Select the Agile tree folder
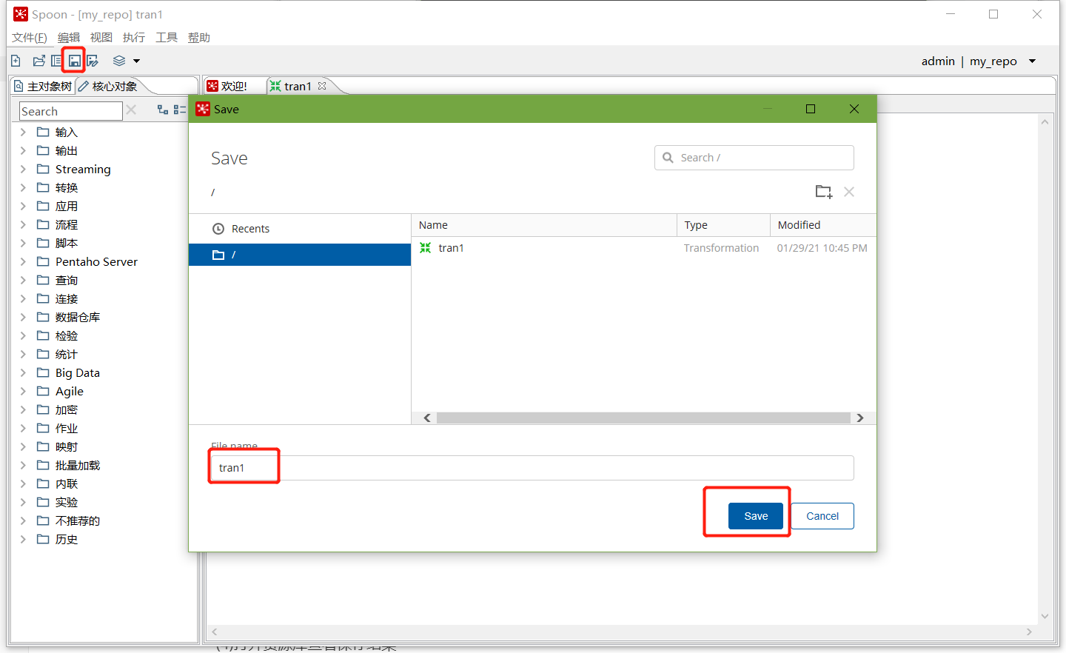1066x653 pixels. [x=61, y=392]
